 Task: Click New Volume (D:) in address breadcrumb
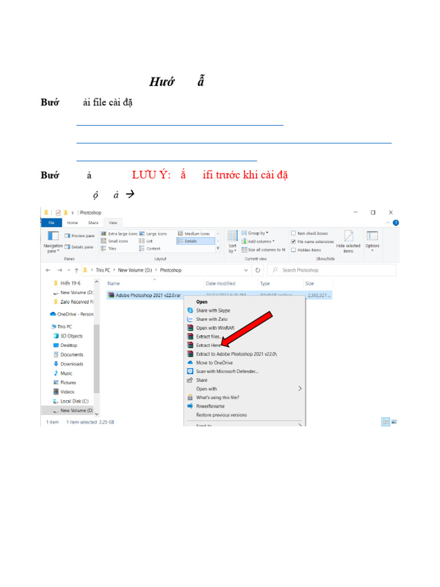[x=135, y=271]
